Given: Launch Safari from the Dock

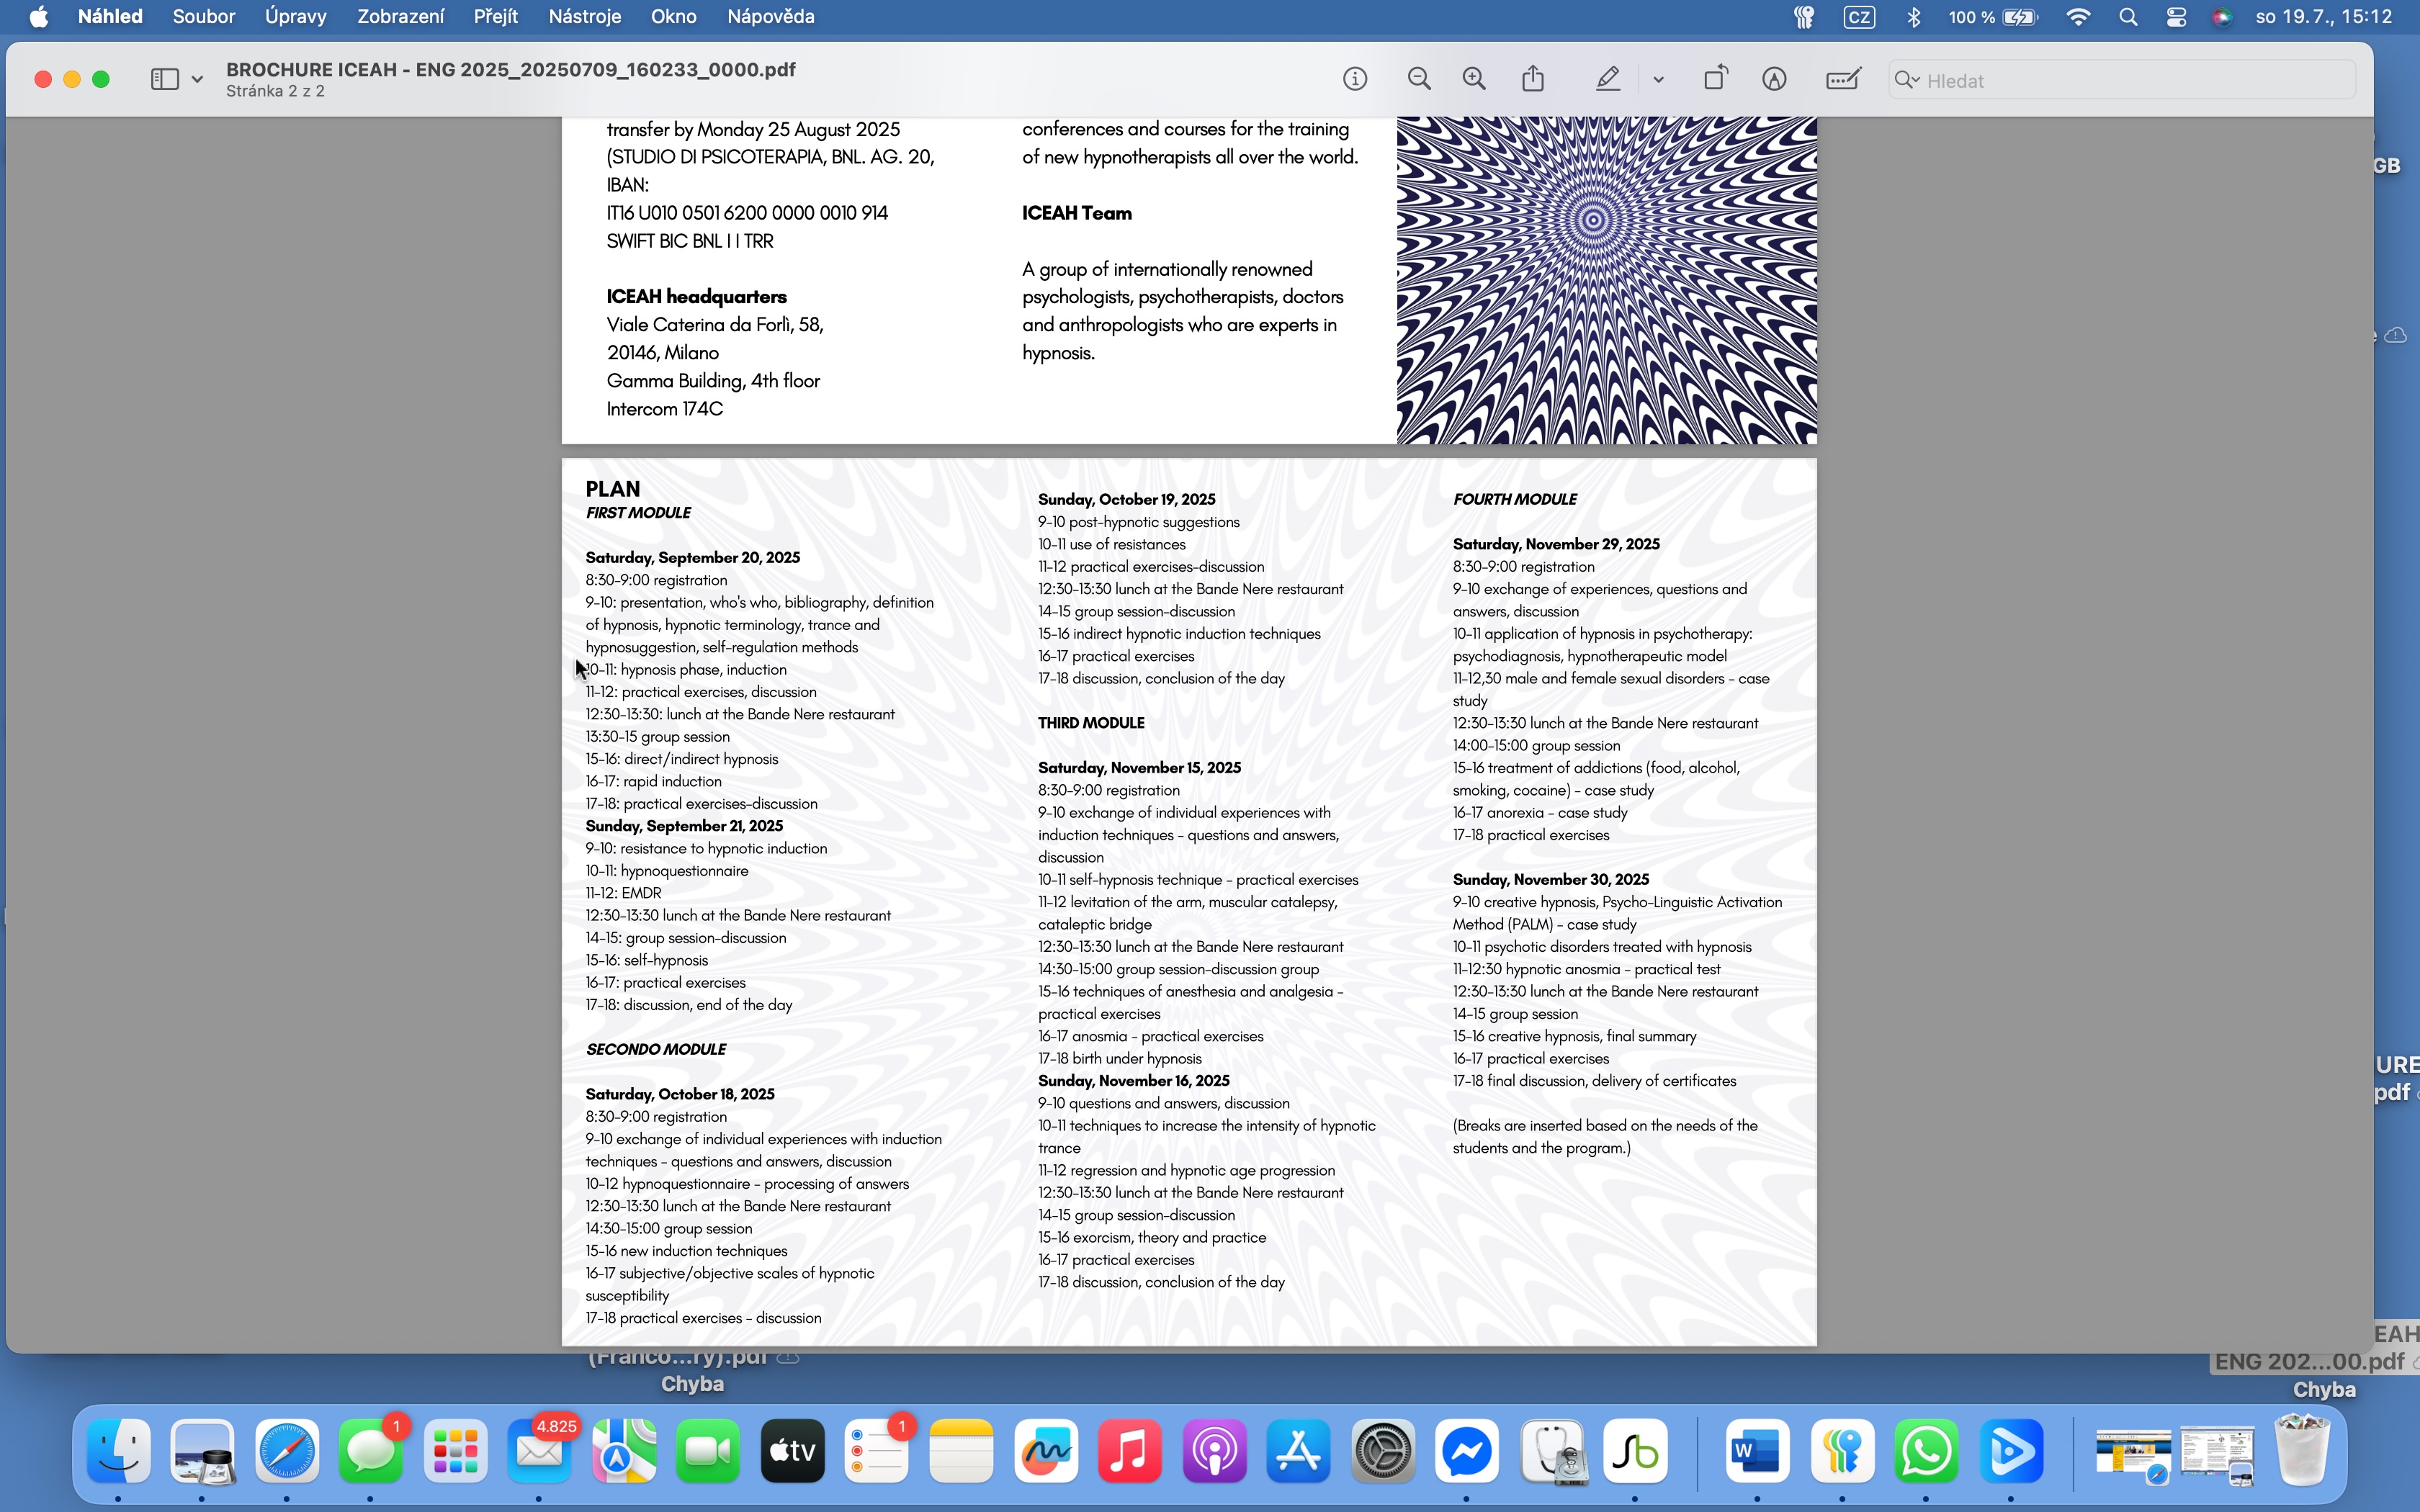Looking at the screenshot, I should click(287, 1450).
